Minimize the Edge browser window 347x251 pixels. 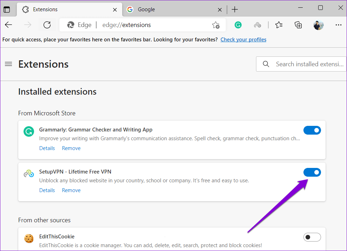pyautogui.click(x=301, y=8)
